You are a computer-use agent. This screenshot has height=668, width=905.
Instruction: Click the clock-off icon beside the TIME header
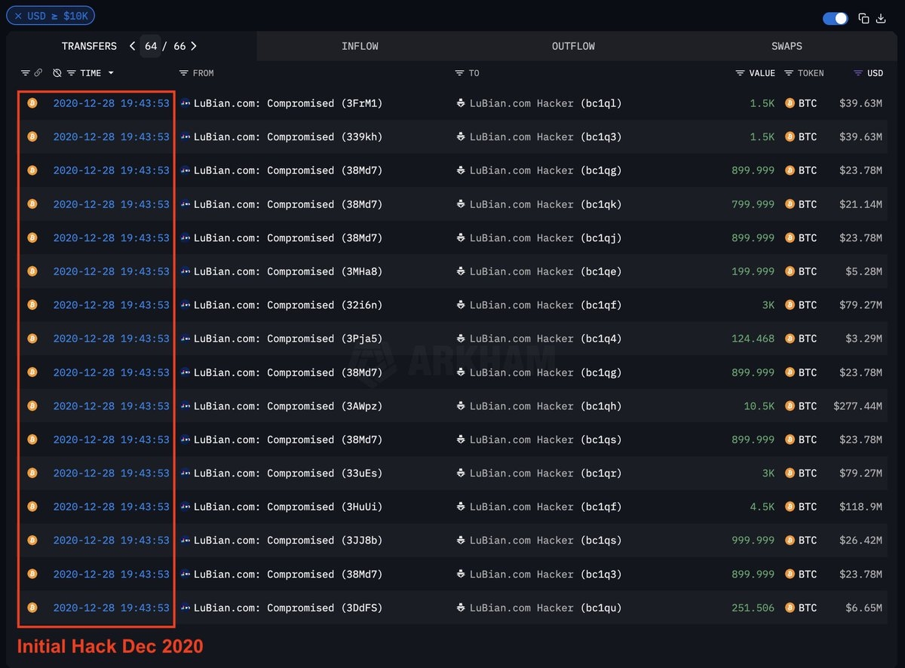[57, 73]
